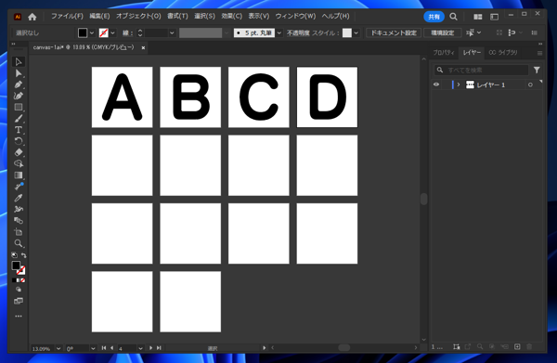Open ウィンドウ(W) menu
The width and height of the screenshot is (557, 363).
pos(295,17)
